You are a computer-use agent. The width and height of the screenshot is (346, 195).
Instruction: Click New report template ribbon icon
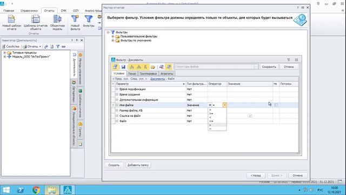(11, 22)
